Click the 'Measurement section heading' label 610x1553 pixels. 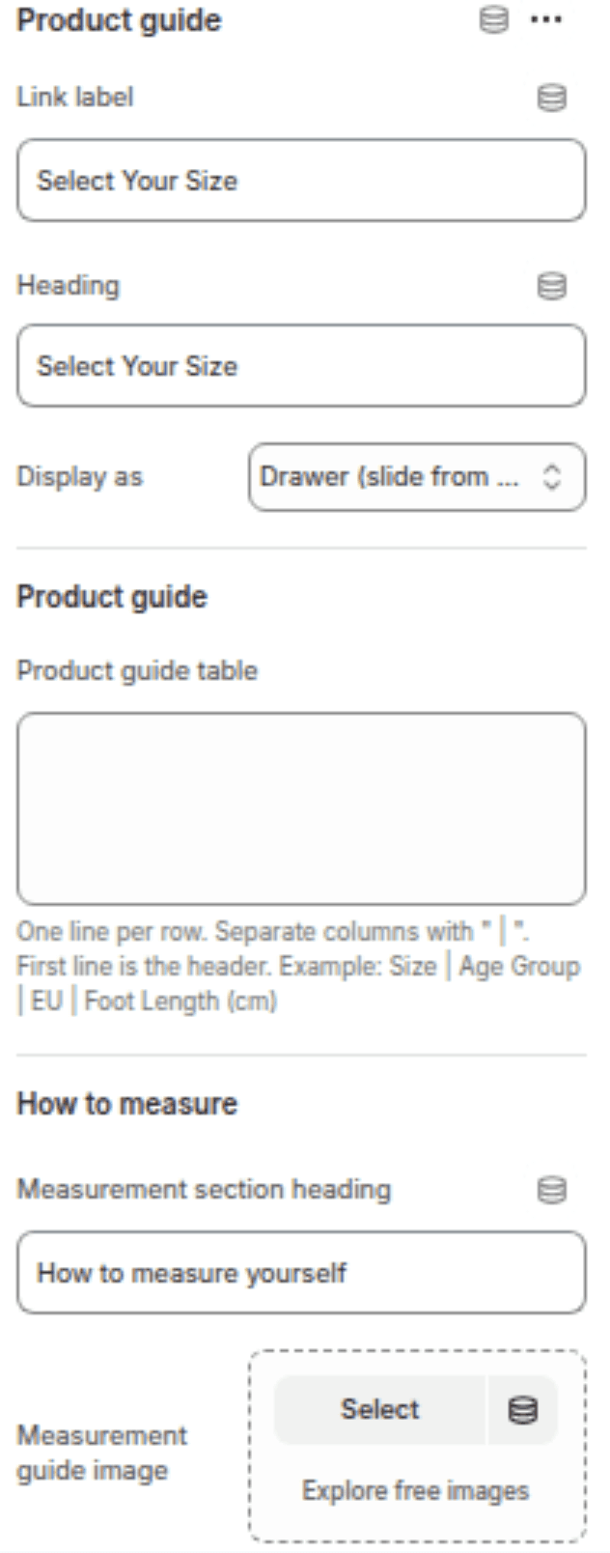point(204,1190)
